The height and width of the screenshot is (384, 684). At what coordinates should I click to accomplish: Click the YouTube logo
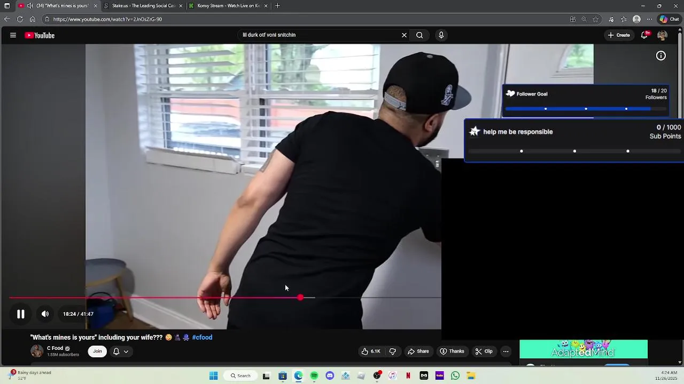(40, 35)
